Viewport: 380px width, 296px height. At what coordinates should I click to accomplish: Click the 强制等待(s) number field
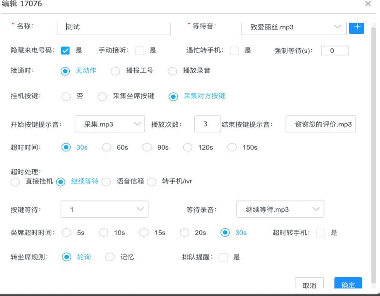pyautogui.click(x=335, y=50)
